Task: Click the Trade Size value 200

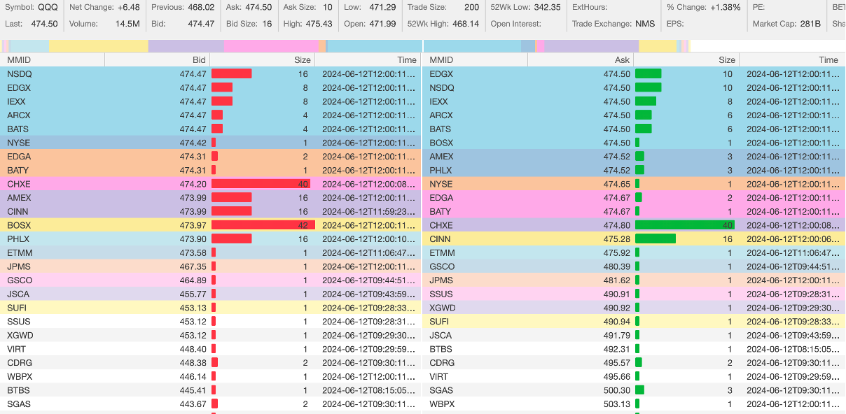Action: (x=472, y=7)
